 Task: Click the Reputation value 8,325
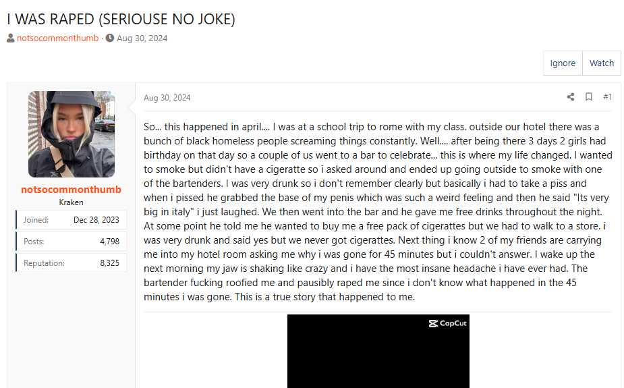pos(109,262)
